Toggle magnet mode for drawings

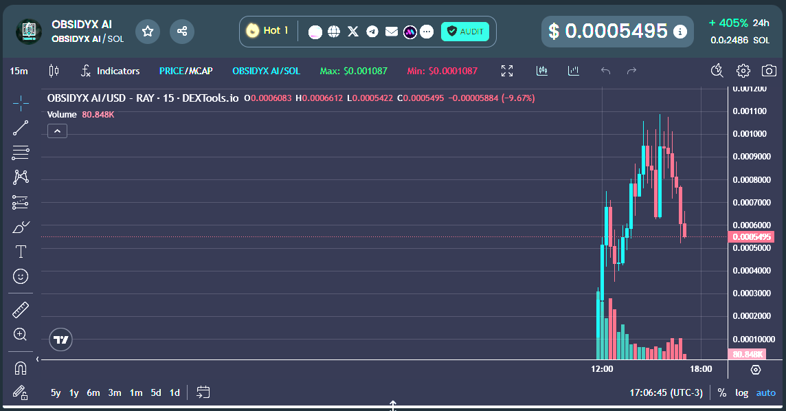point(21,368)
